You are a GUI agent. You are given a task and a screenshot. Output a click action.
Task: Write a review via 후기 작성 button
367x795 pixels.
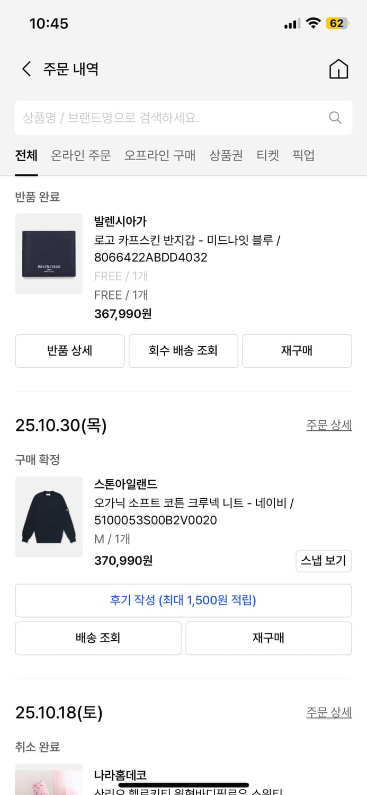[x=183, y=600]
